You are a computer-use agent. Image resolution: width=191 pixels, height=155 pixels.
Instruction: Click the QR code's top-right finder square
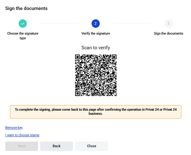(x=114, y=57)
